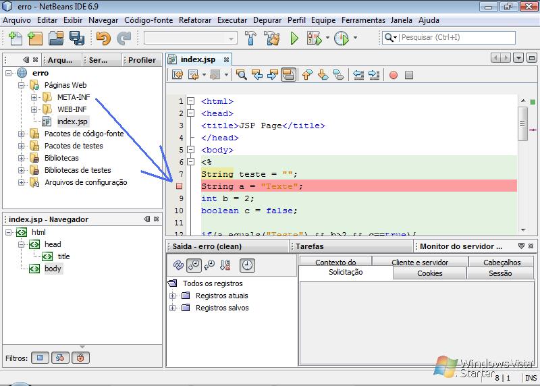Image resolution: width=540 pixels, height=386 pixels.
Task: Click the New File icon
Action: (x=15, y=38)
